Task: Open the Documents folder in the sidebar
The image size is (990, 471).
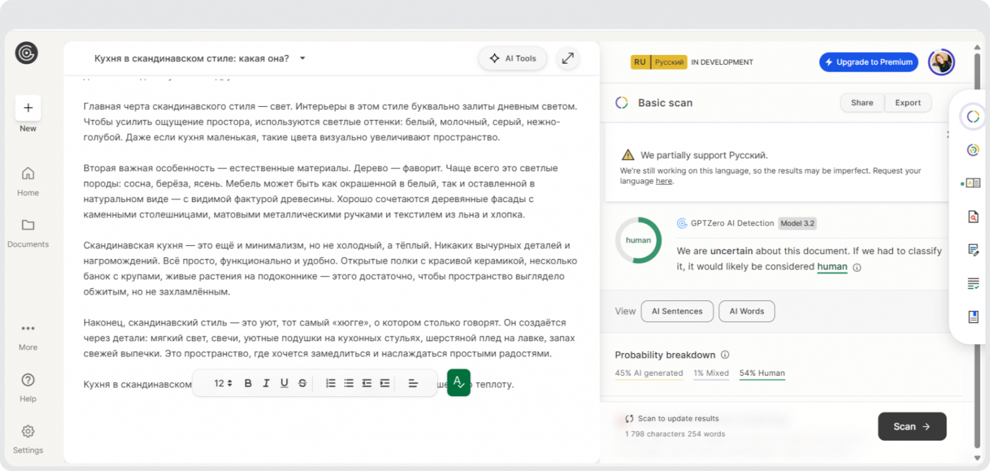Action: point(28,233)
